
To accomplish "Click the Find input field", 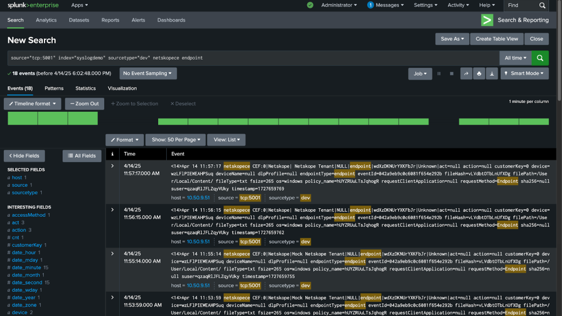I will [x=521, y=5].
